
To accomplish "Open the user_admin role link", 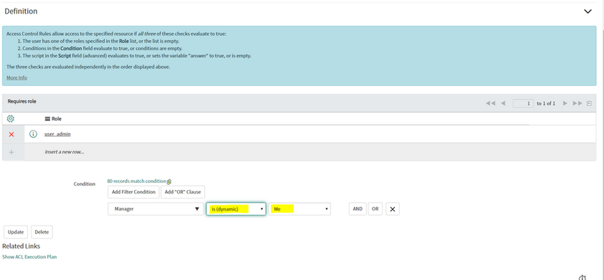I will [x=57, y=134].
